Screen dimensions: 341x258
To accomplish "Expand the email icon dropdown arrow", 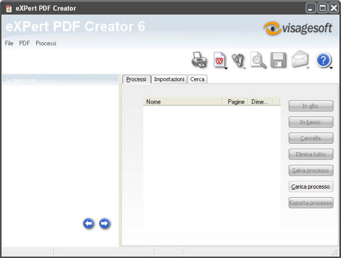I will (308, 68).
